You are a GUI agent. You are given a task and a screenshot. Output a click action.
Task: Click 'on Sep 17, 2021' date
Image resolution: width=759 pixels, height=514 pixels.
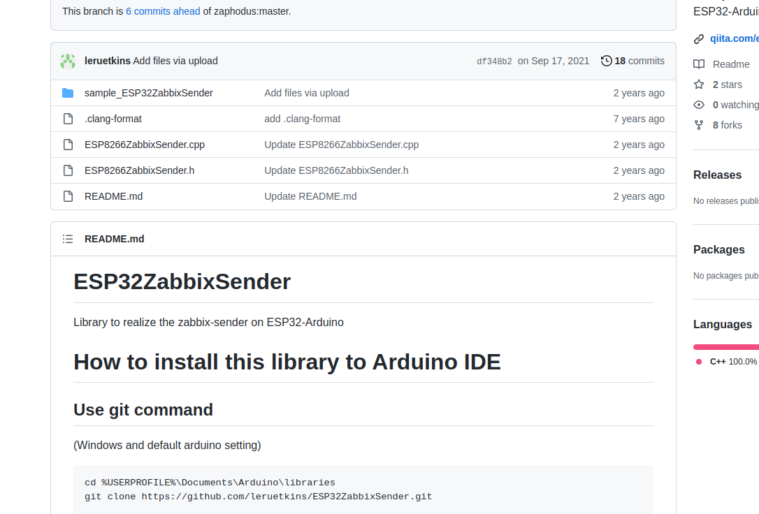pos(554,61)
